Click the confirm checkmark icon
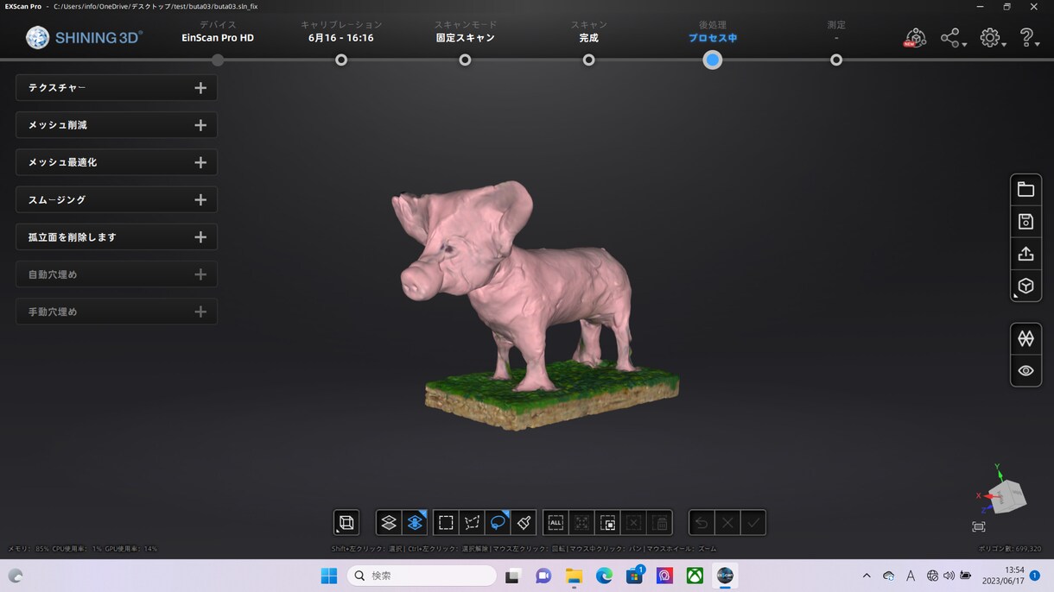The image size is (1054, 592). 753,522
